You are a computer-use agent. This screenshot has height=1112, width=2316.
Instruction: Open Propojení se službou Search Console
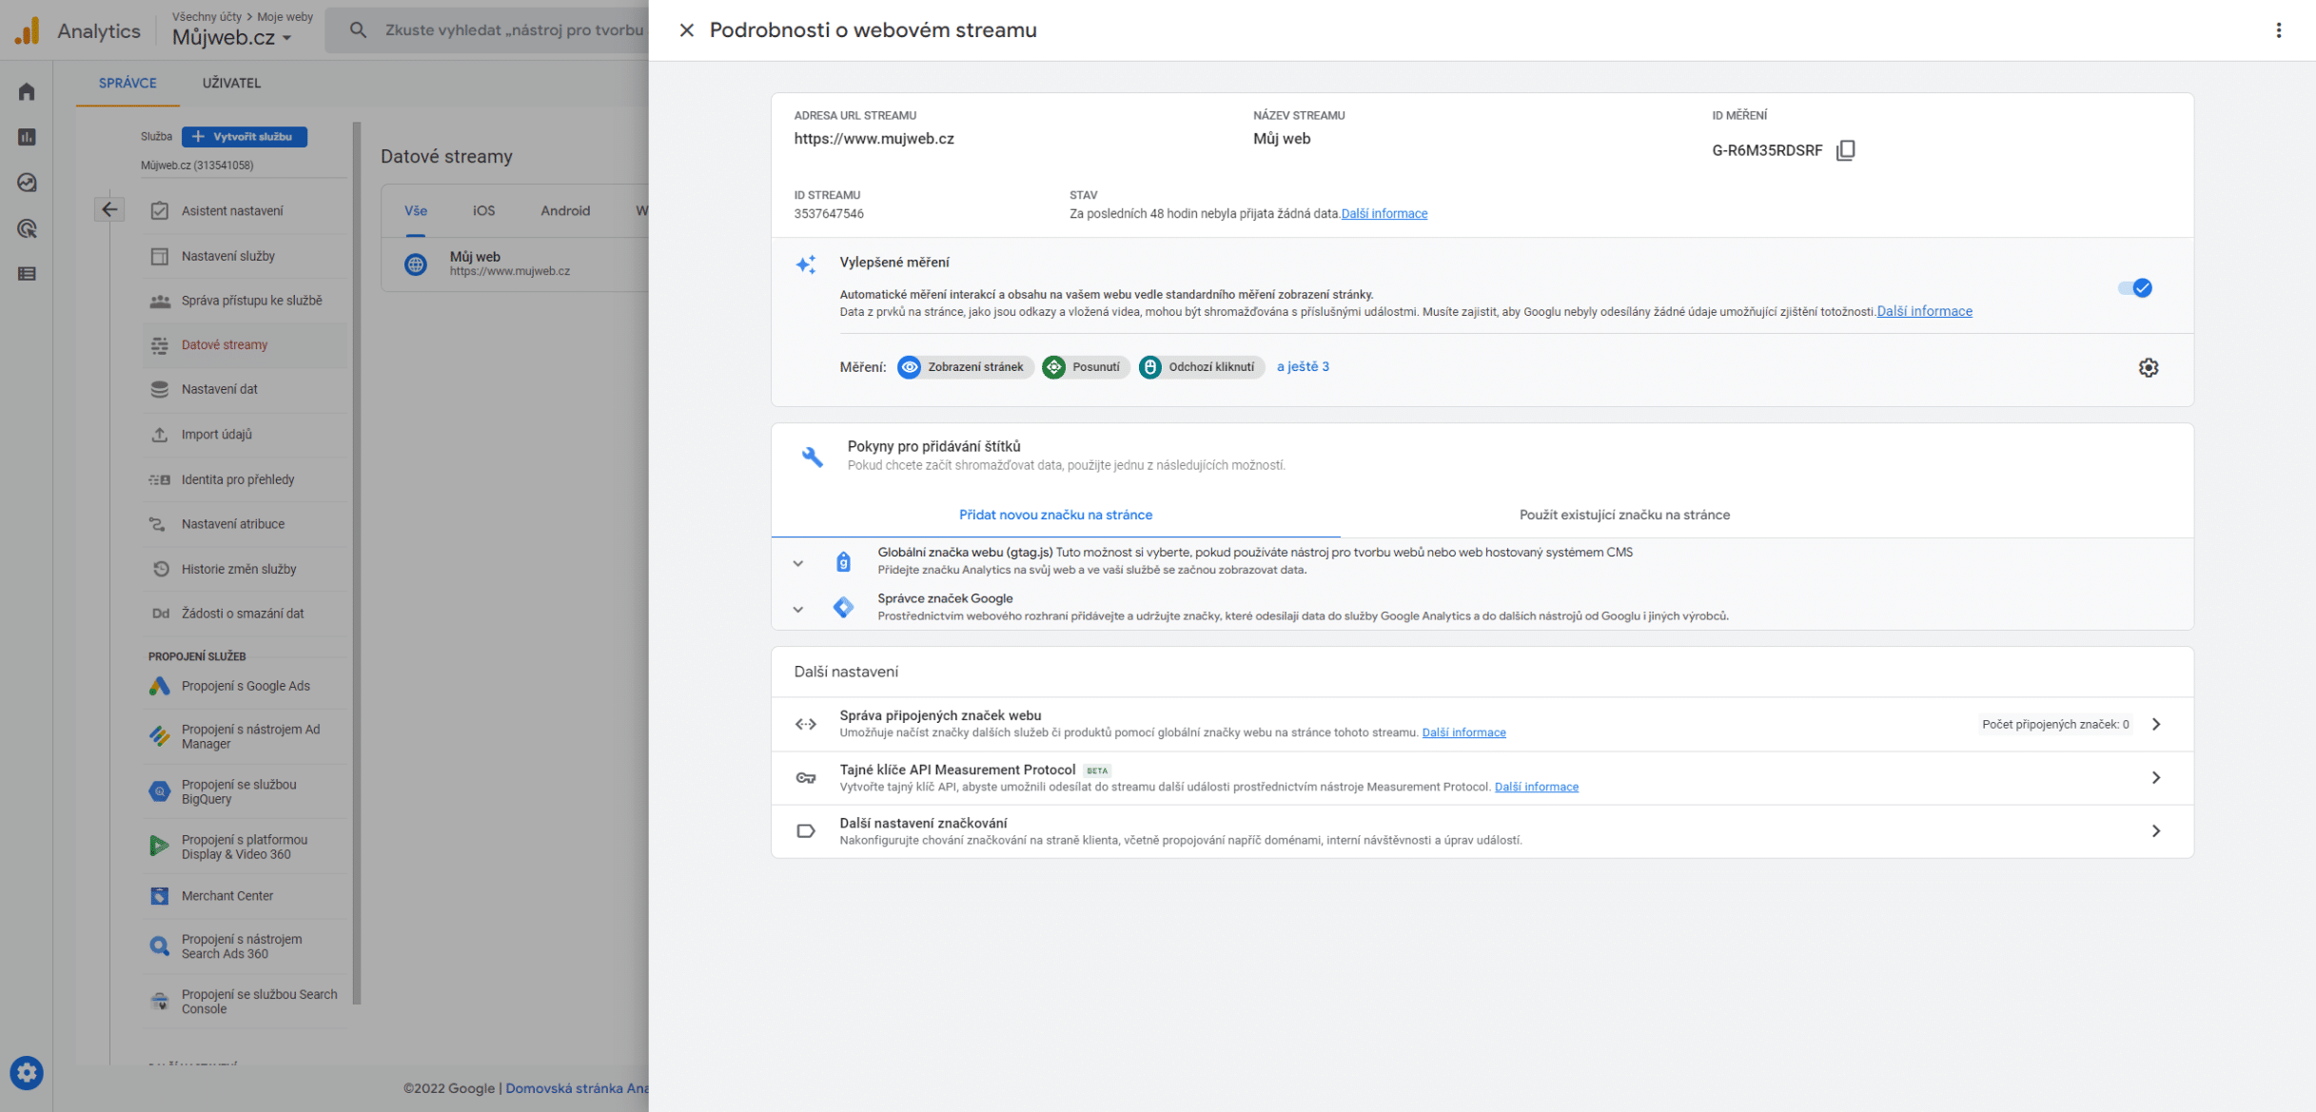pos(245,1002)
